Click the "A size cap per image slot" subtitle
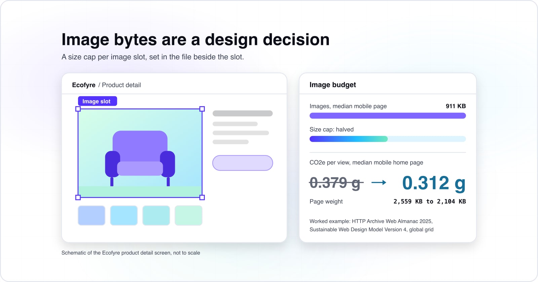This screenshot has width=538, height=282. pyautogui.click(x=153, y=57)
